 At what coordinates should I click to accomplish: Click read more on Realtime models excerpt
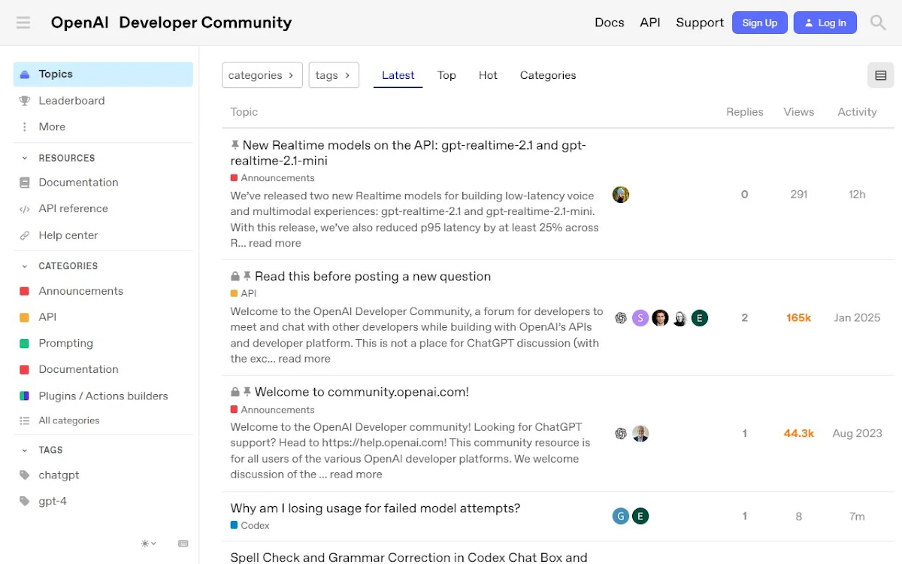tap(275, 243)
